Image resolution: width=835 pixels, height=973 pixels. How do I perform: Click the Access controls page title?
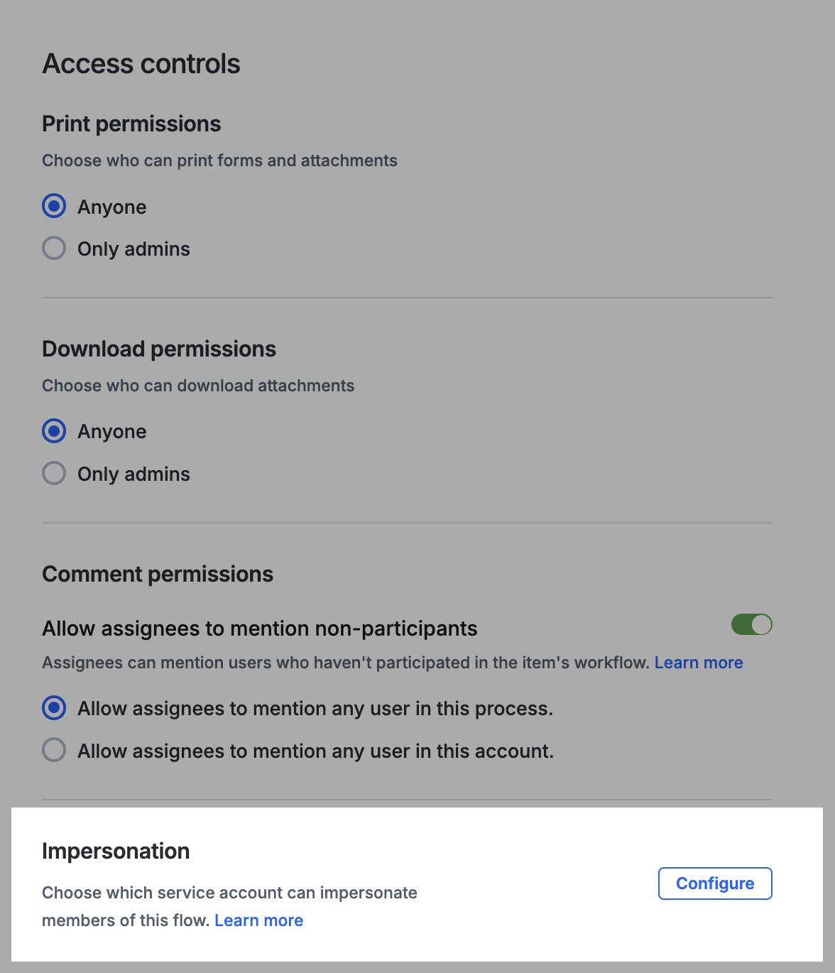(x=141, y=64)
